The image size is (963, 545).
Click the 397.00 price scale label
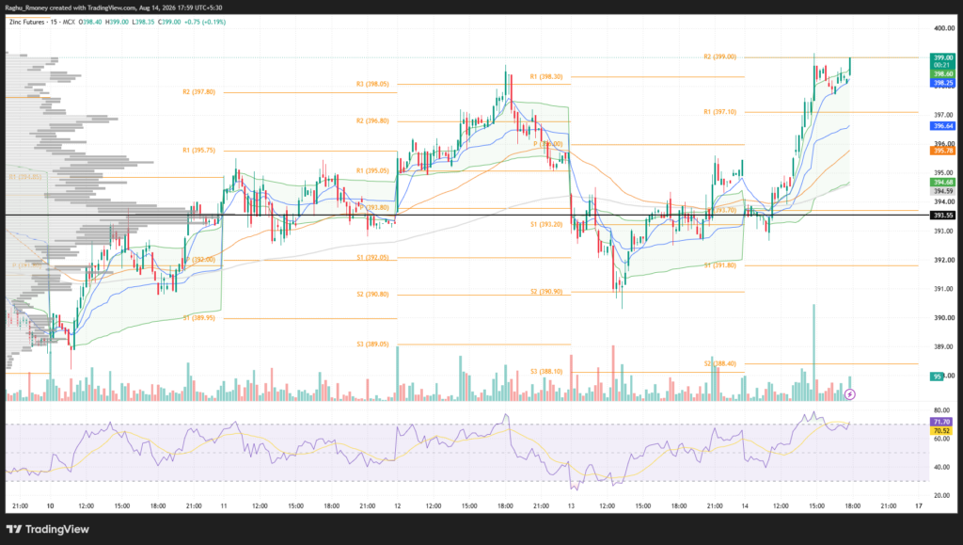(944, 115)
